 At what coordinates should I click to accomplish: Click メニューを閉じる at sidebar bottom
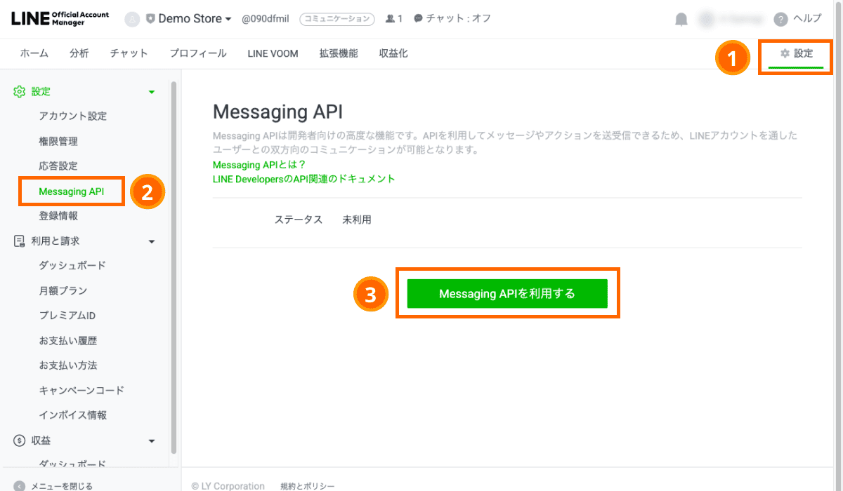tap(62, 486)
